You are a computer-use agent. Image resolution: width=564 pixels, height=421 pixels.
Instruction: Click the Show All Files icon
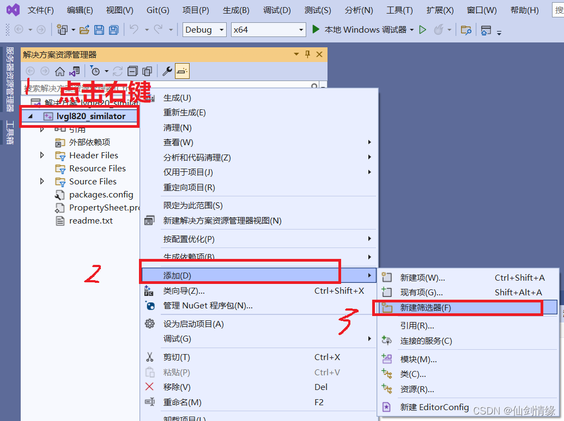pyautogui.click(x=147, y=71)
